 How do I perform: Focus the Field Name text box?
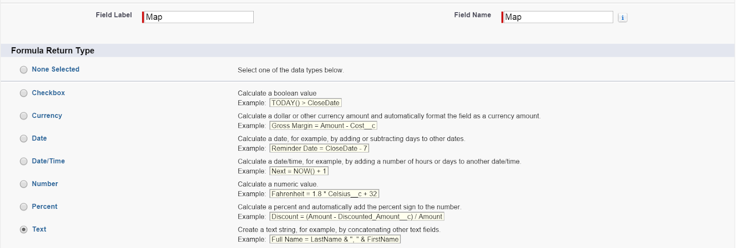[x=558, y=17]
